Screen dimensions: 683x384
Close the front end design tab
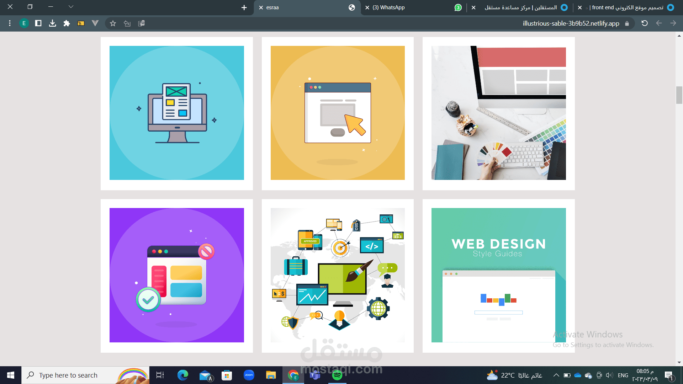pos(580,7)
